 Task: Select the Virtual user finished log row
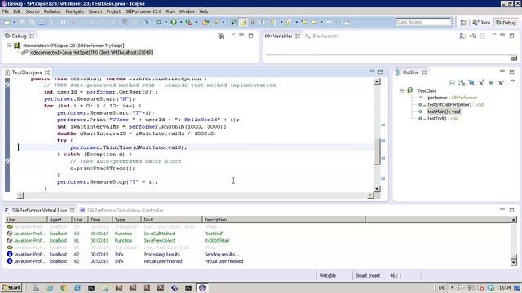coord(259,261)
